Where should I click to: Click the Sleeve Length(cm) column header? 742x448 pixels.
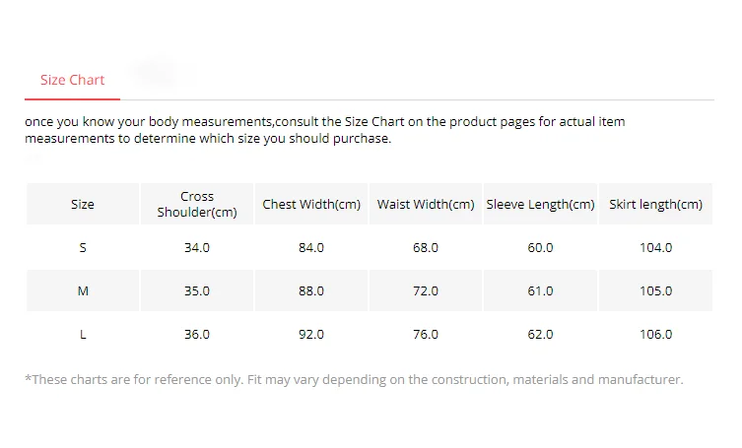pos(541,205)
